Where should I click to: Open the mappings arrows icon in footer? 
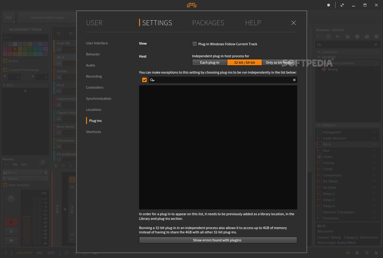[367, 253]
